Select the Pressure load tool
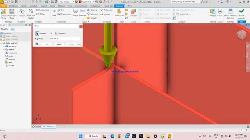 [x=82, y=13]
